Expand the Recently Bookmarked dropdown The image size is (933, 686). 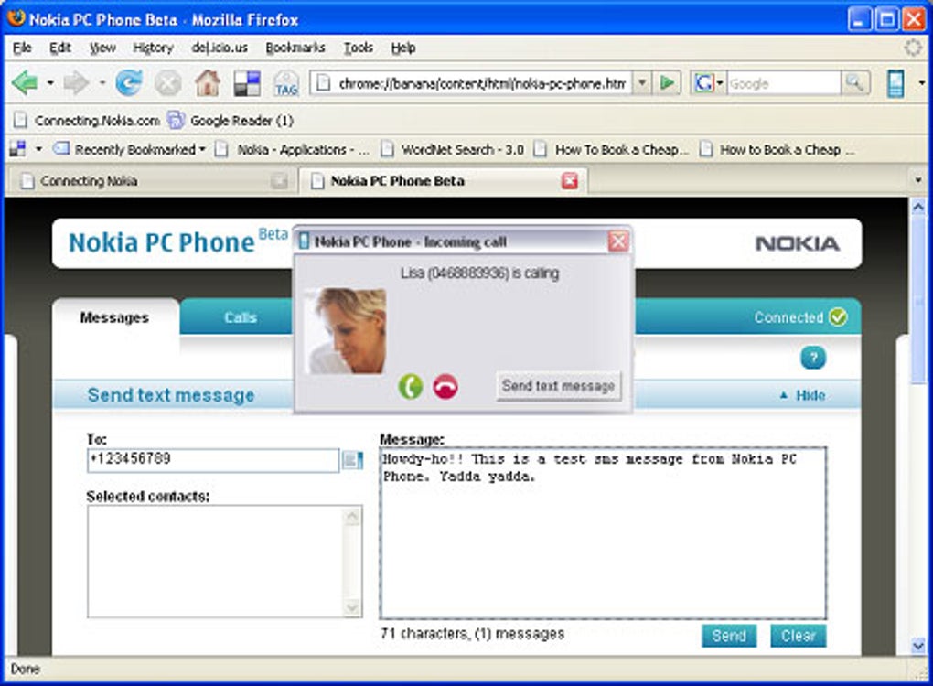click(202, 149)
